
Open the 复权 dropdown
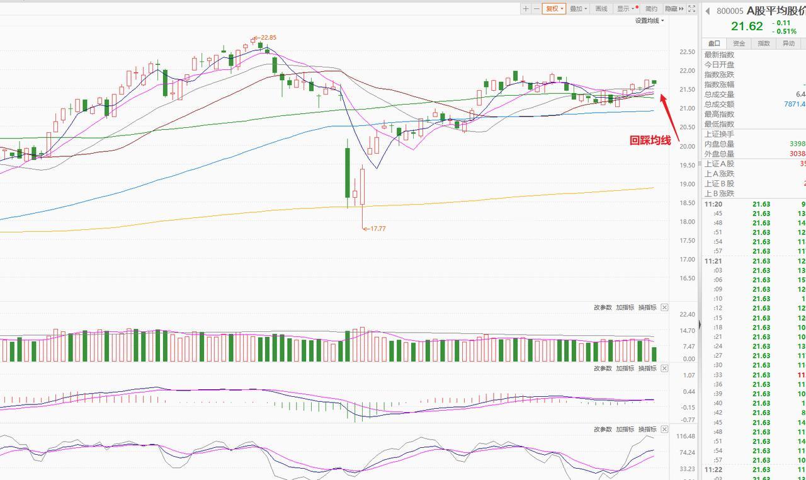[x=554, y=9]
